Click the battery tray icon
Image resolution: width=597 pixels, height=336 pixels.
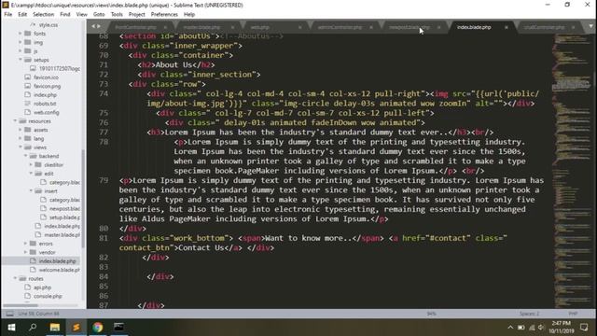[521, 328]
